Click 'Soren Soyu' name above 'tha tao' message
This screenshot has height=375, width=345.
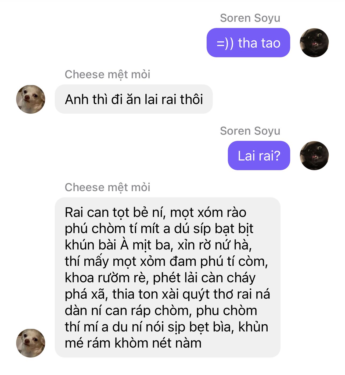click(250, 18)
